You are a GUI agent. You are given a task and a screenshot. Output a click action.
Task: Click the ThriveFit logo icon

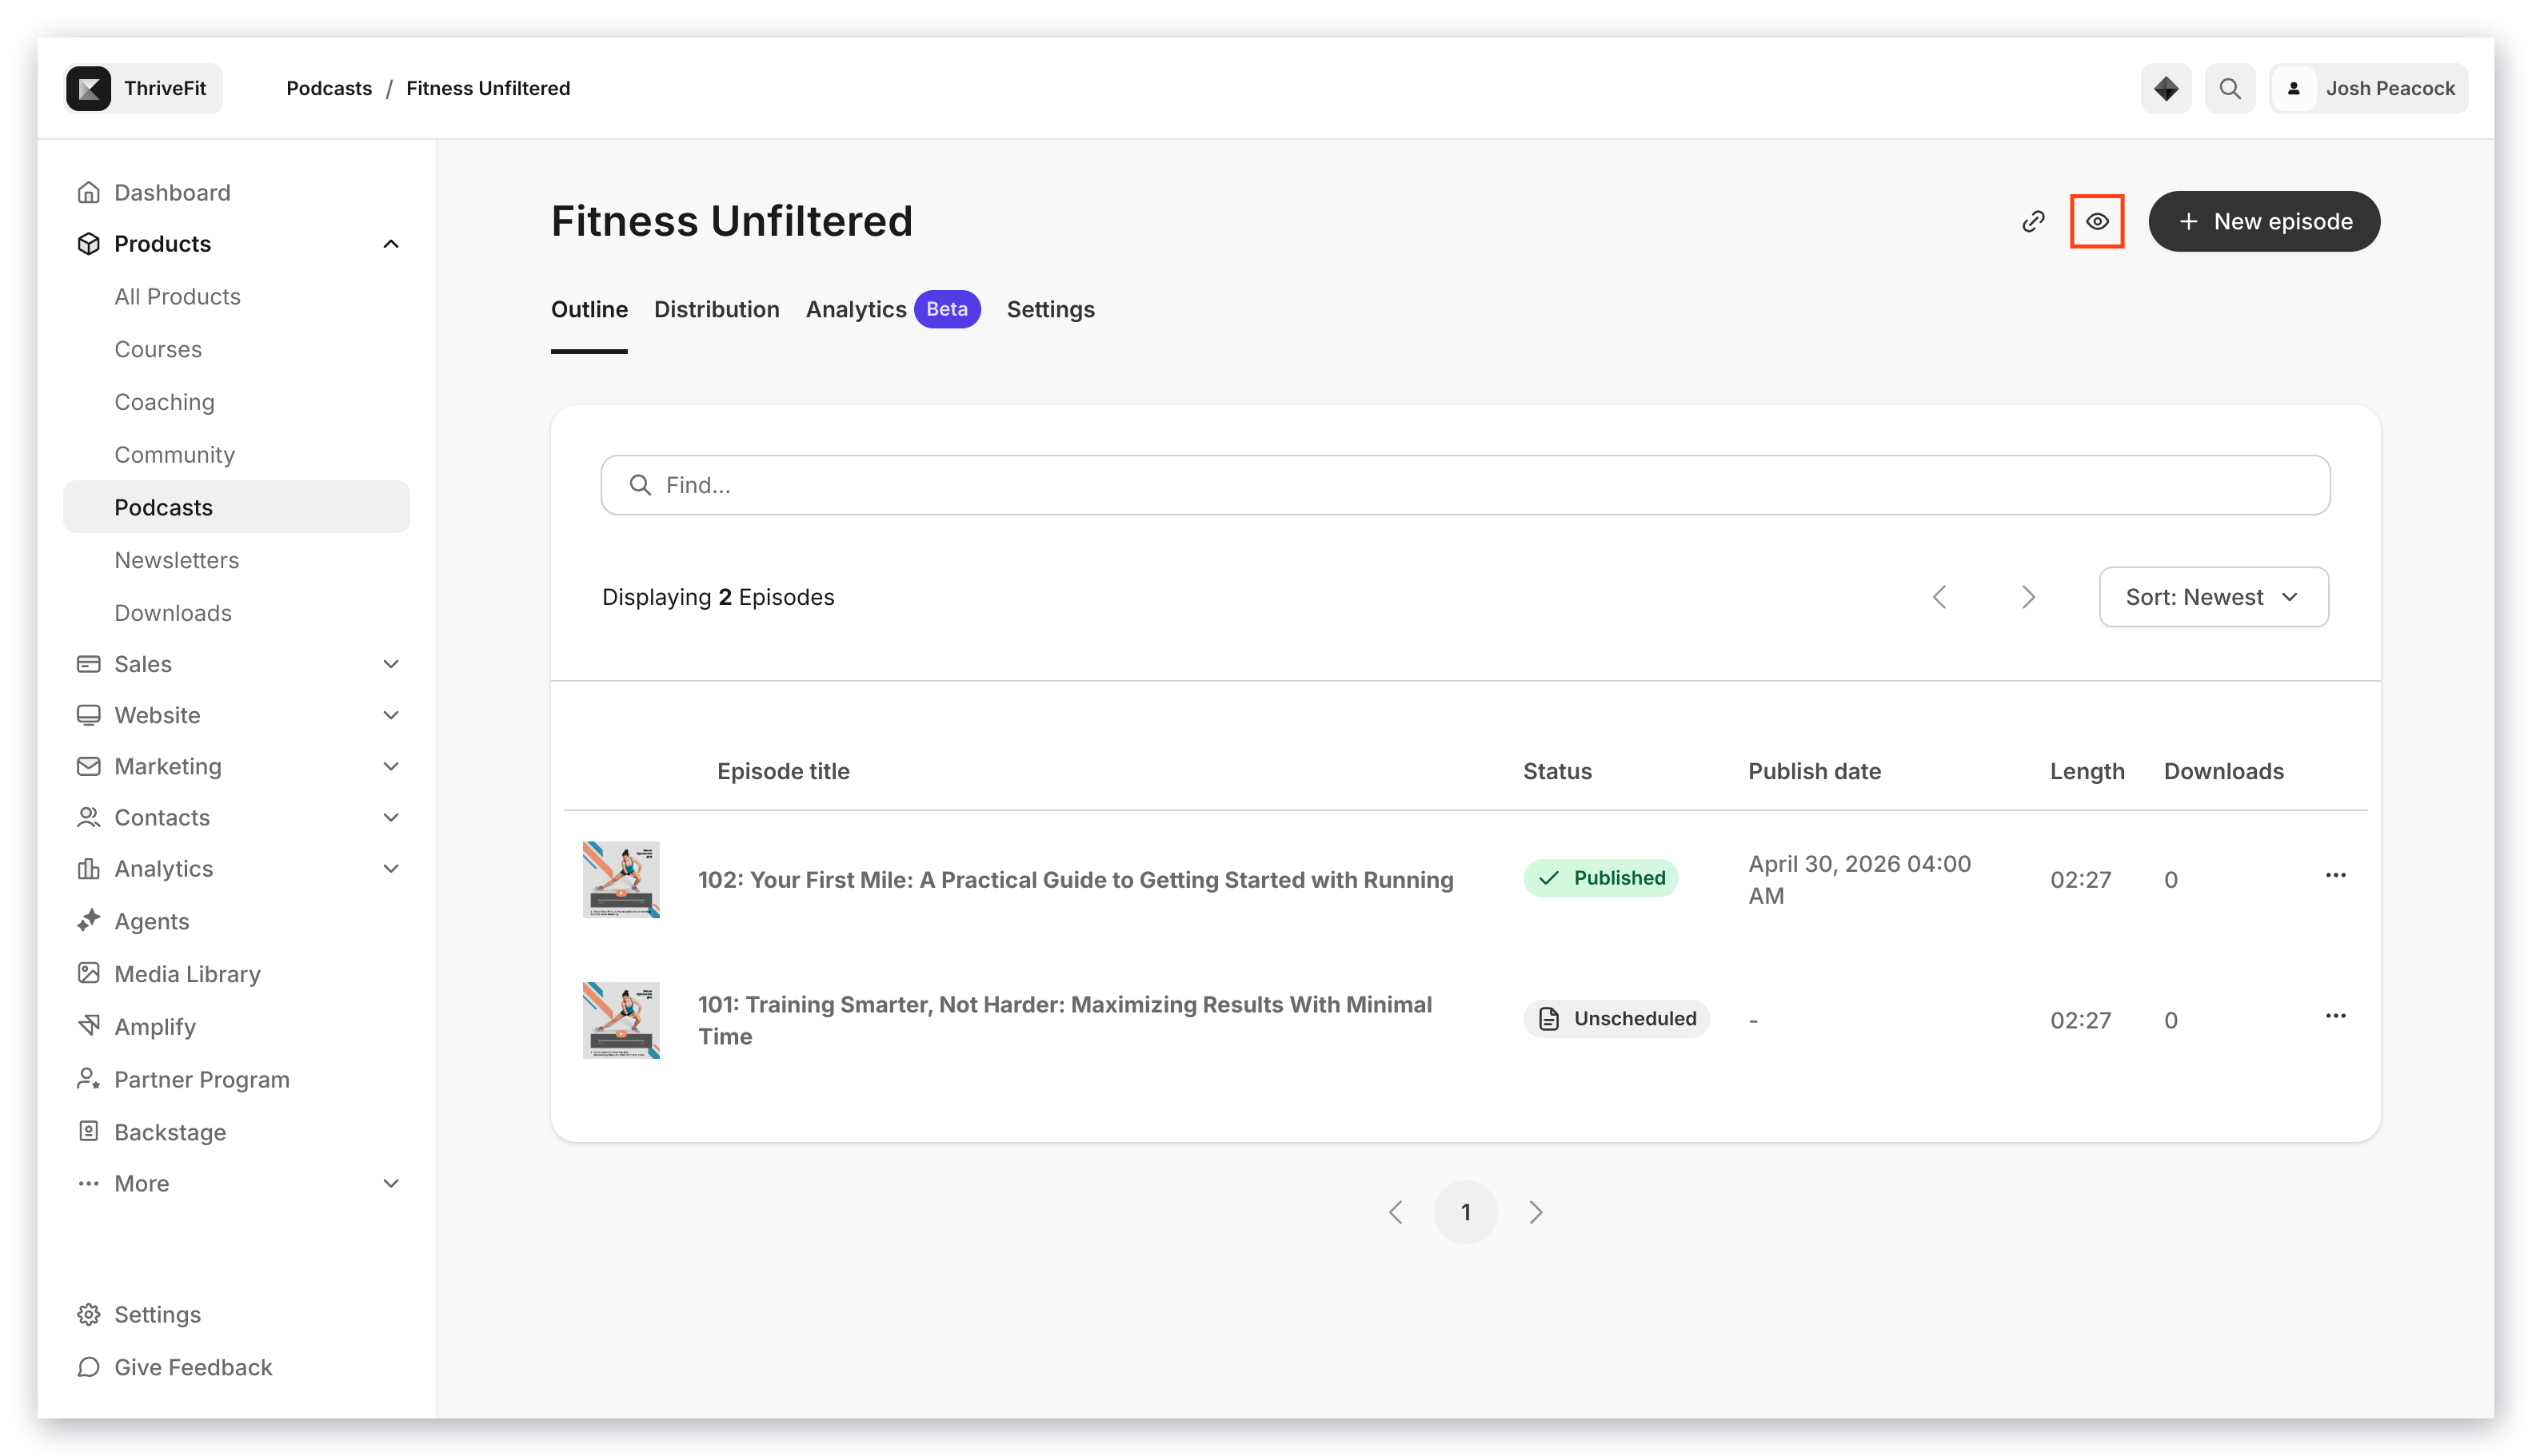coord(88,88)
